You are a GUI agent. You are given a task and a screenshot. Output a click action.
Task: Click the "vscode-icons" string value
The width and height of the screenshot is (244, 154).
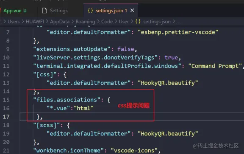(x=134, y=151)
